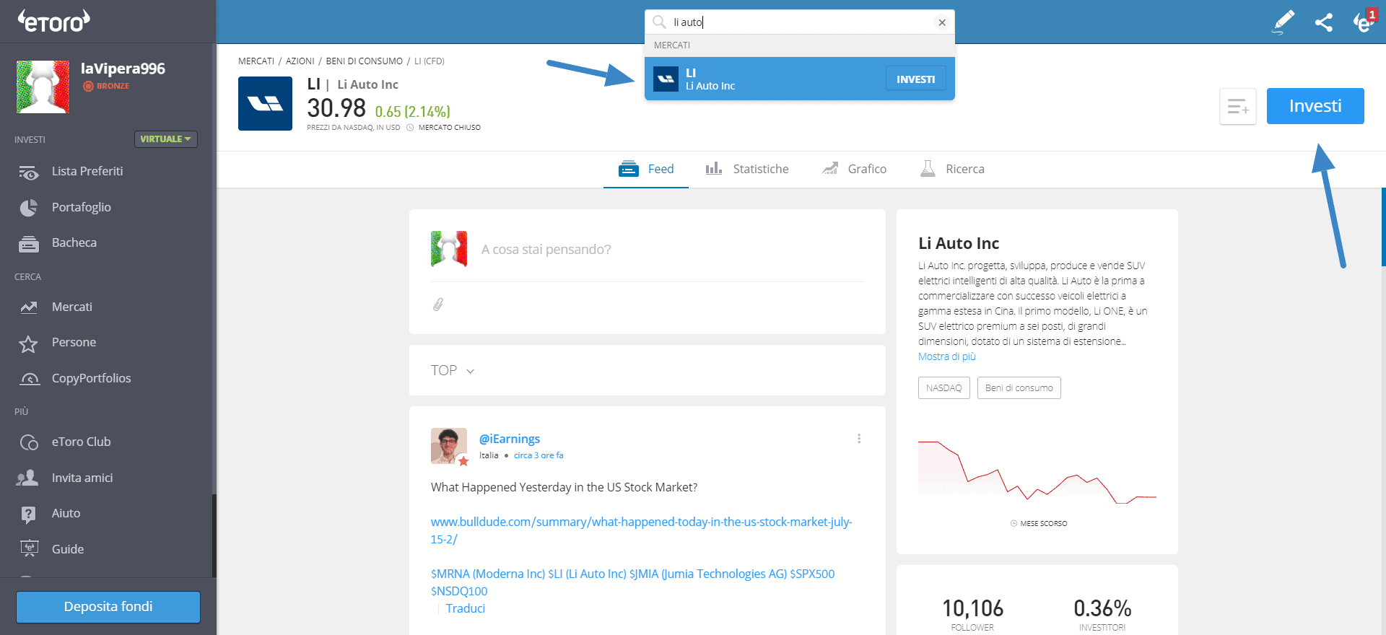The width and height of the screenshot is (1386, 635).
Task: Click the AZIONI breadcrumb
Action: (x=300, y=61)
